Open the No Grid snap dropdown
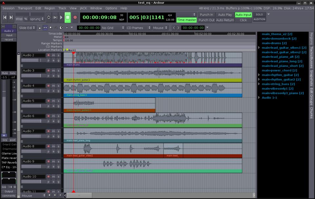Screen dimensions: 315x199 (x=113, y=28)
